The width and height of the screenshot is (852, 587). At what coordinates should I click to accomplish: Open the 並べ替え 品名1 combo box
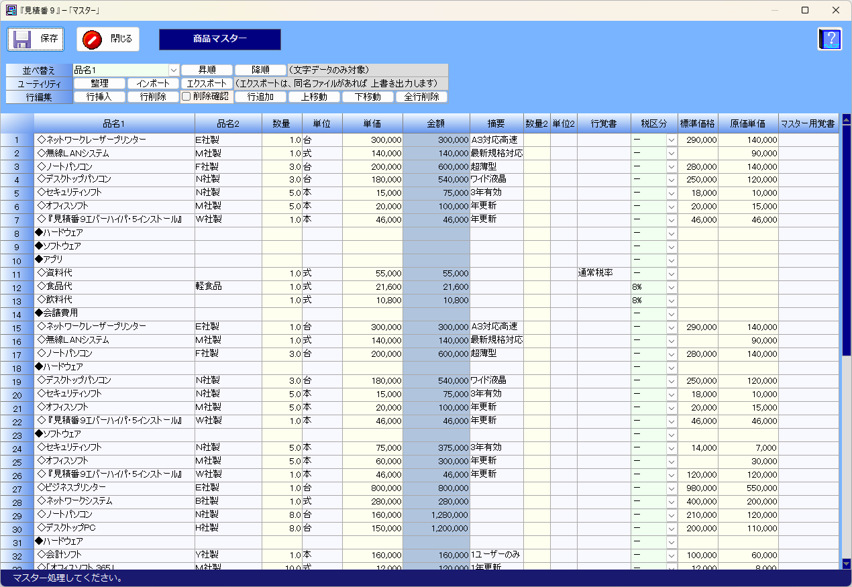click(x=173, y=70)
